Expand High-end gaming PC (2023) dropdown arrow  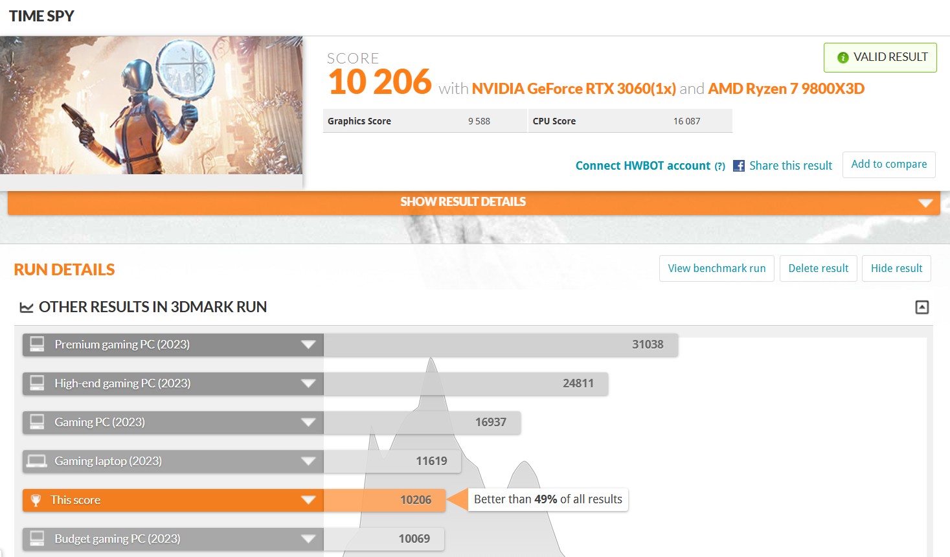[x=308, y=383]
